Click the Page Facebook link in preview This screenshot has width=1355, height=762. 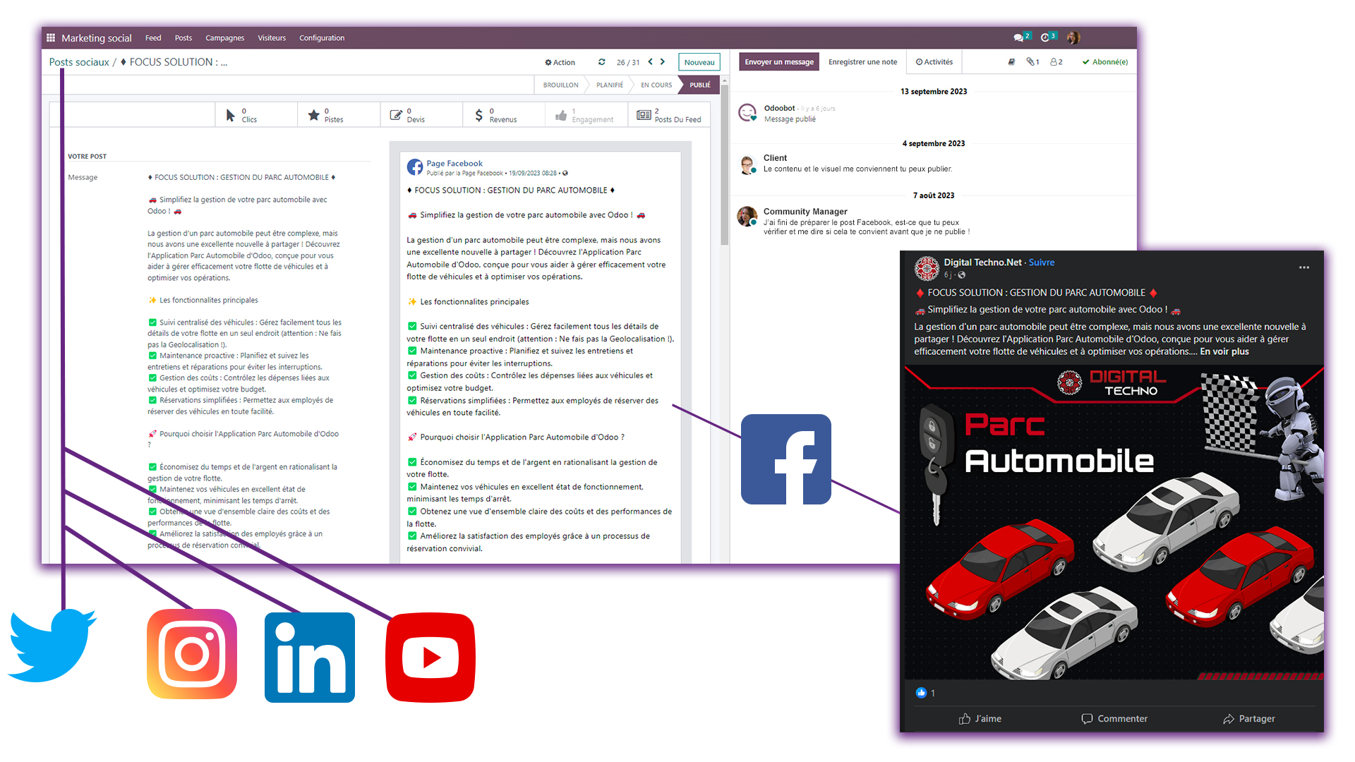[454, 163]
